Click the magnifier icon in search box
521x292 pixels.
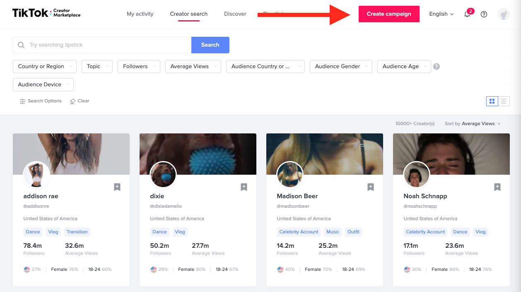coord(21,45)
